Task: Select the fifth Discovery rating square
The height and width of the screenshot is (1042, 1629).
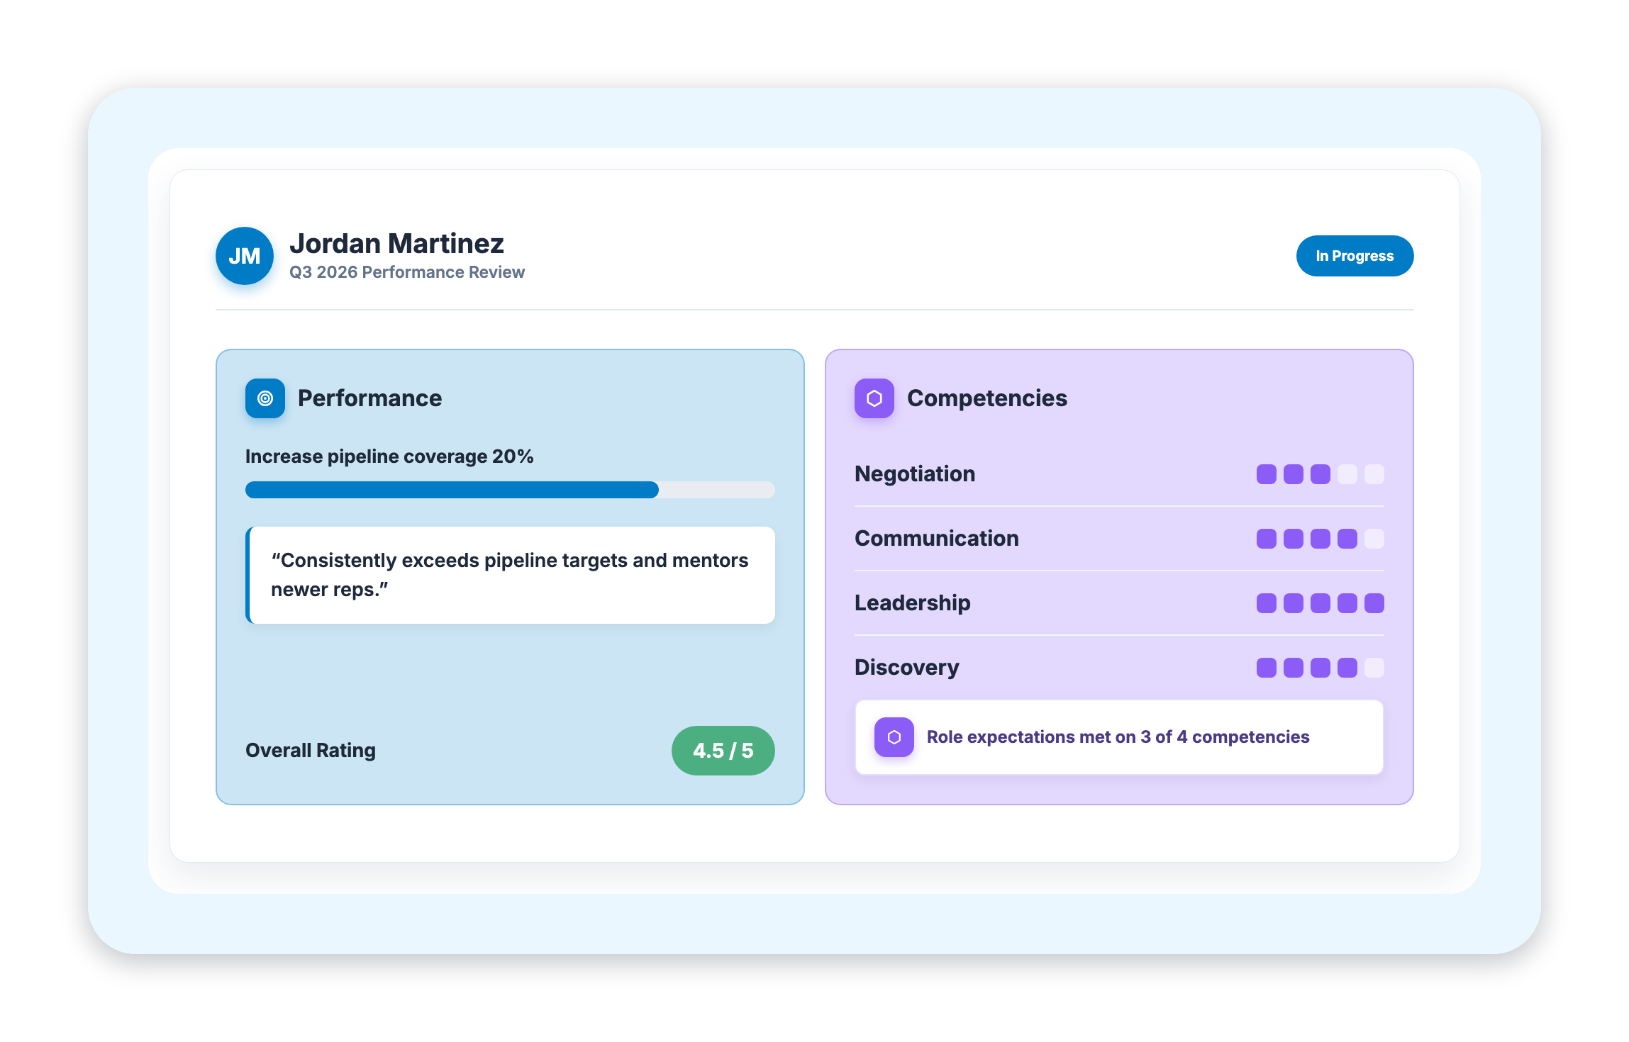Action: [1374, 668]
